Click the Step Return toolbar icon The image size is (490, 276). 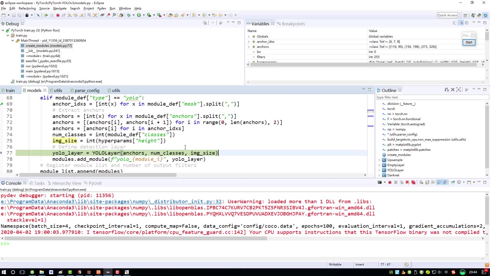tap(82, 15)
